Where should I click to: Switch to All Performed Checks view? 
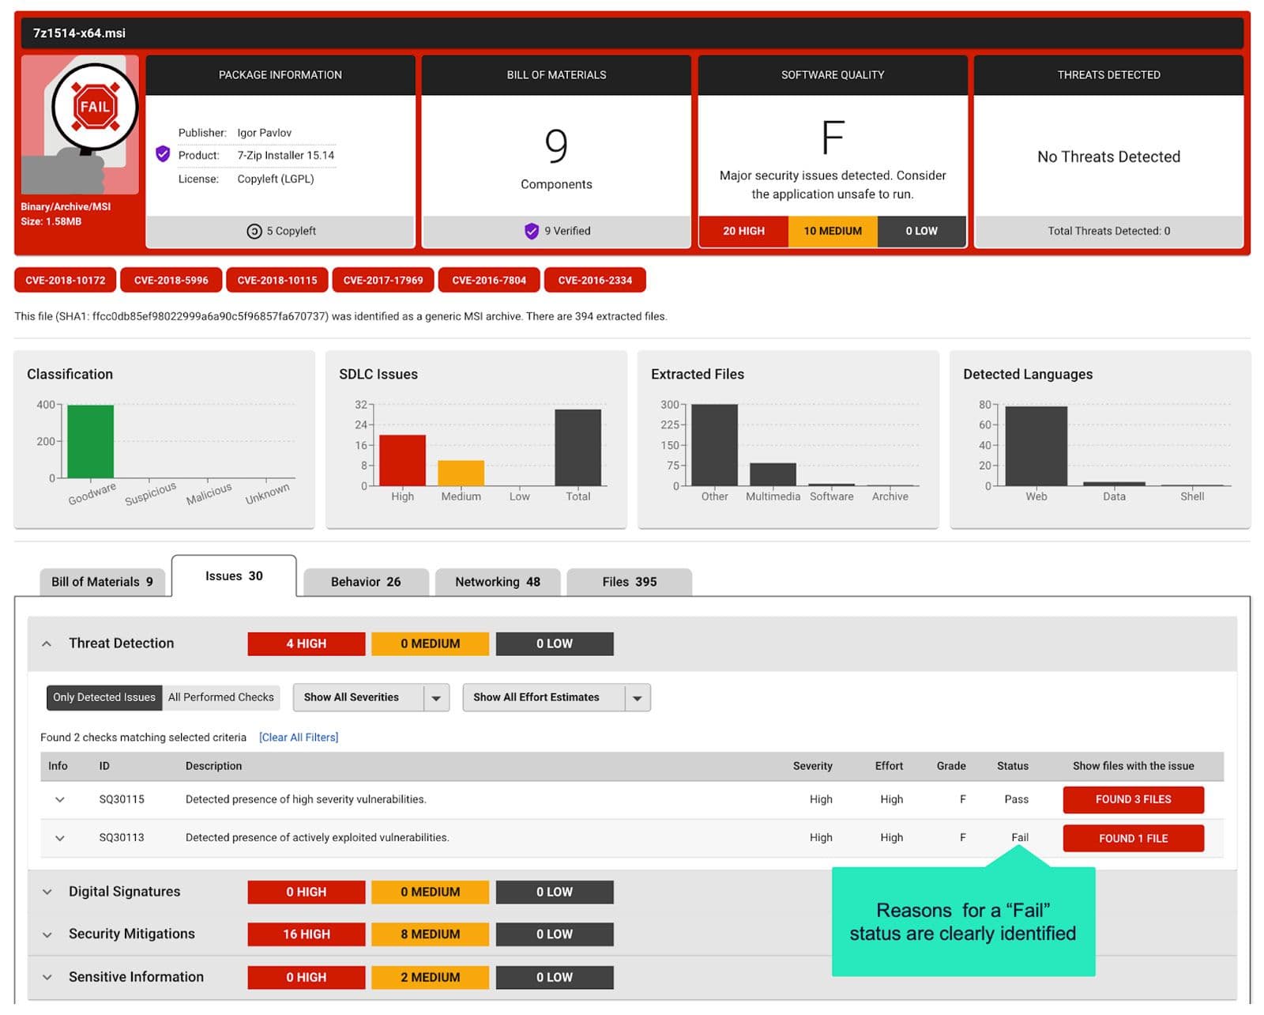220,697
